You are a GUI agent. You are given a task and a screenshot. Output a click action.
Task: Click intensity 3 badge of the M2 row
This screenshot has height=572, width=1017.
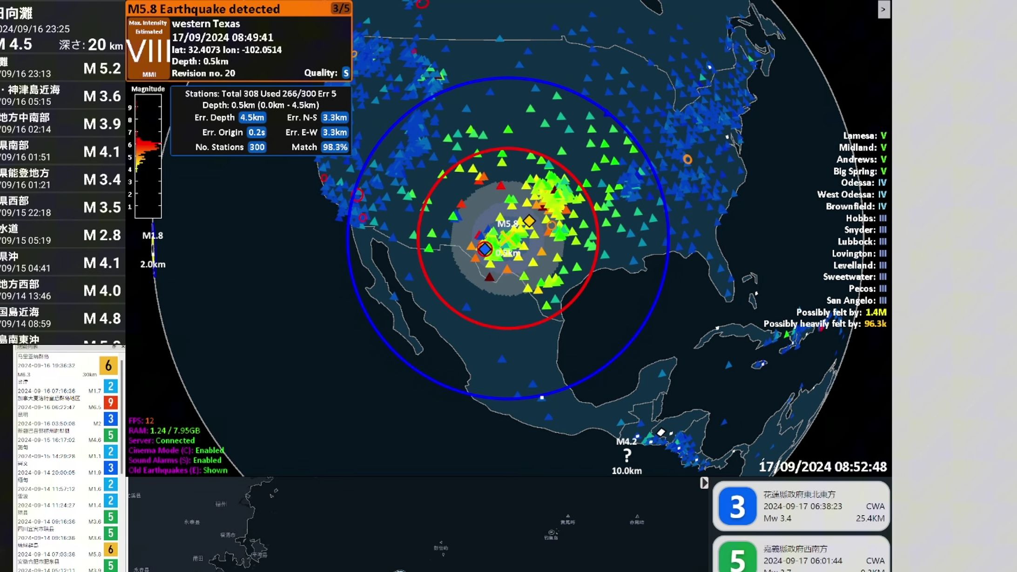point(110,418)
